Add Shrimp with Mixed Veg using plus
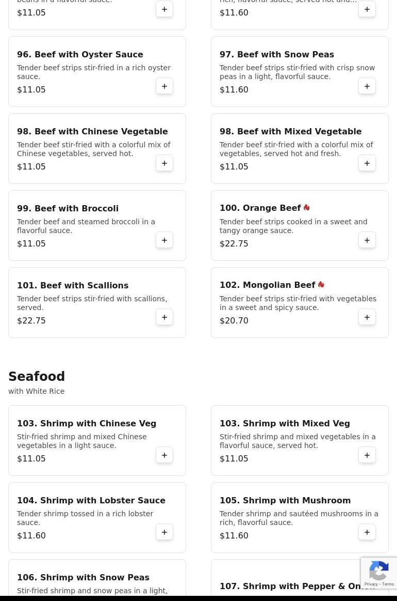 point(367,455)
